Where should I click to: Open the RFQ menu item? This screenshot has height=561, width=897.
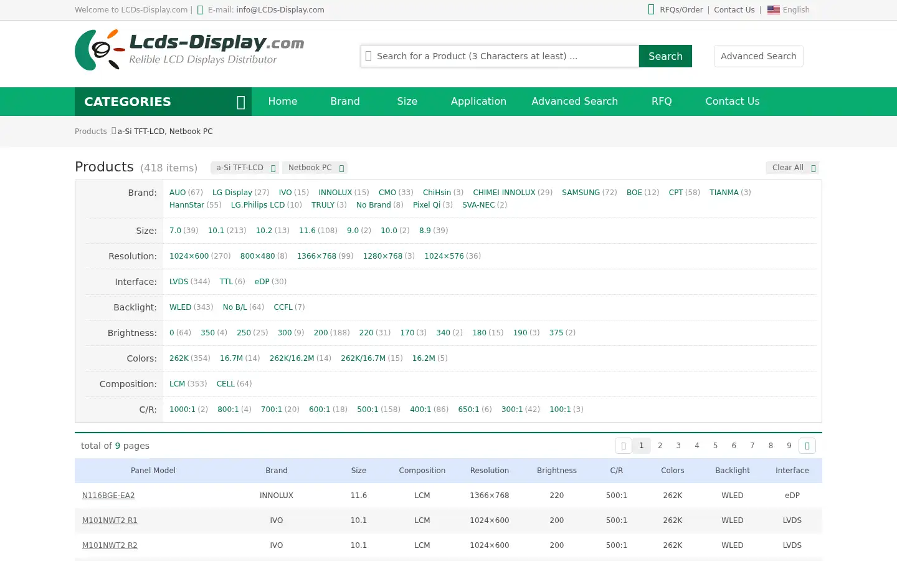tap(662, 102)
